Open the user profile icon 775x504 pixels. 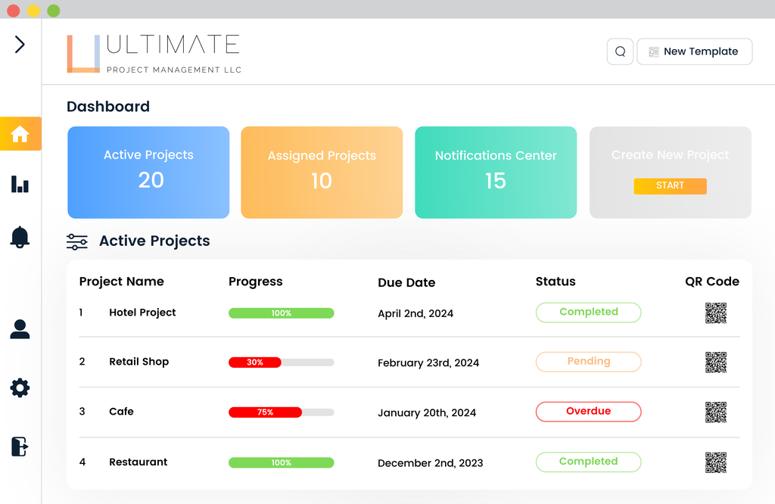click(20, 329)
